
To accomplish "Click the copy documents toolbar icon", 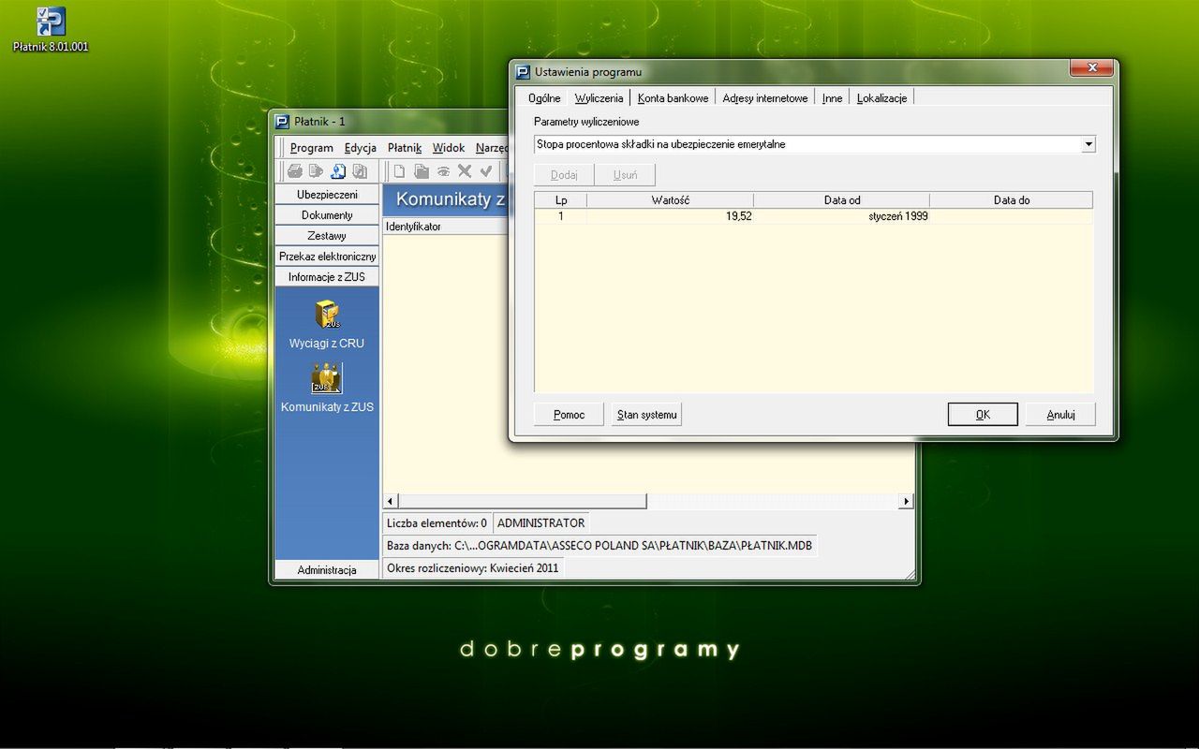I will 360,171.
